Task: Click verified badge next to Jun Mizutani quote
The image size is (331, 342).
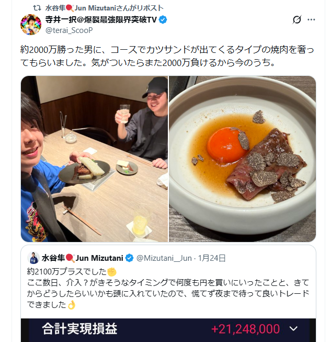Action: pyautogui.click(x=130, y=258)
